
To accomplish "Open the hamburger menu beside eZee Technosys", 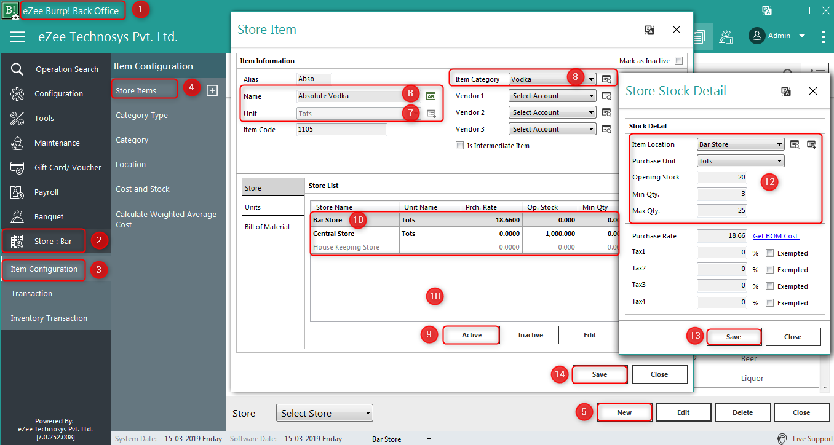I will 18,37.
